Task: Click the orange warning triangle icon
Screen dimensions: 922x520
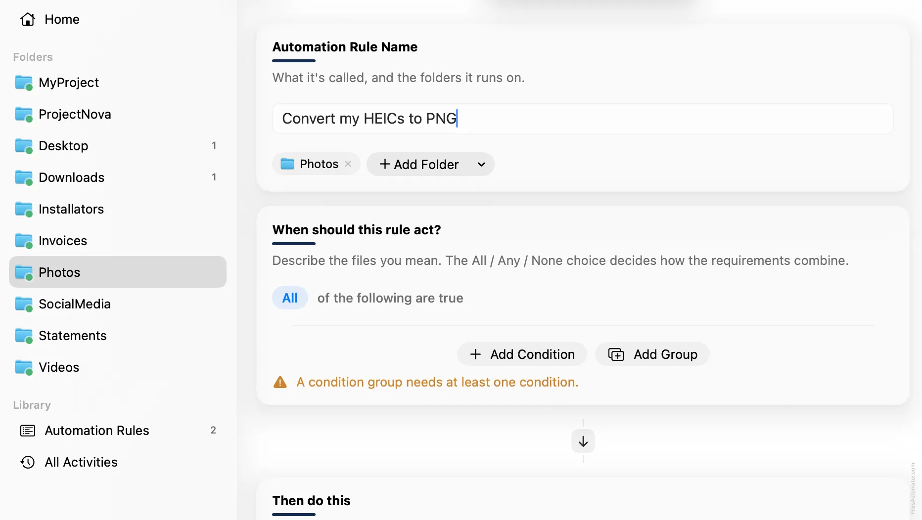Action: click(x=280, y=382)
